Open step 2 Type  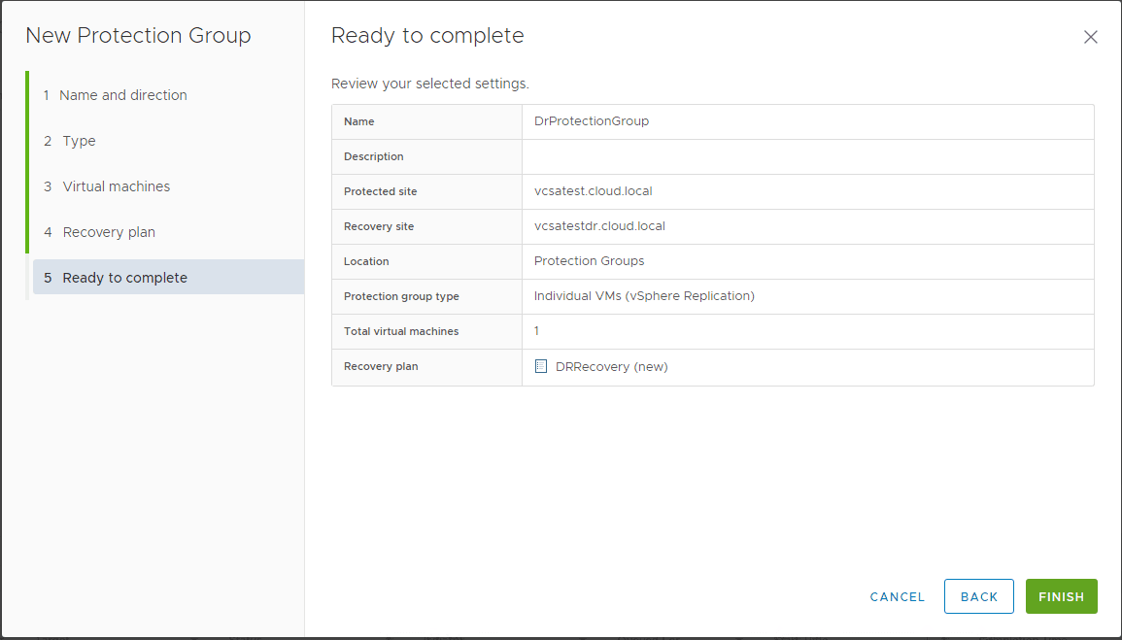coord(79,141)
